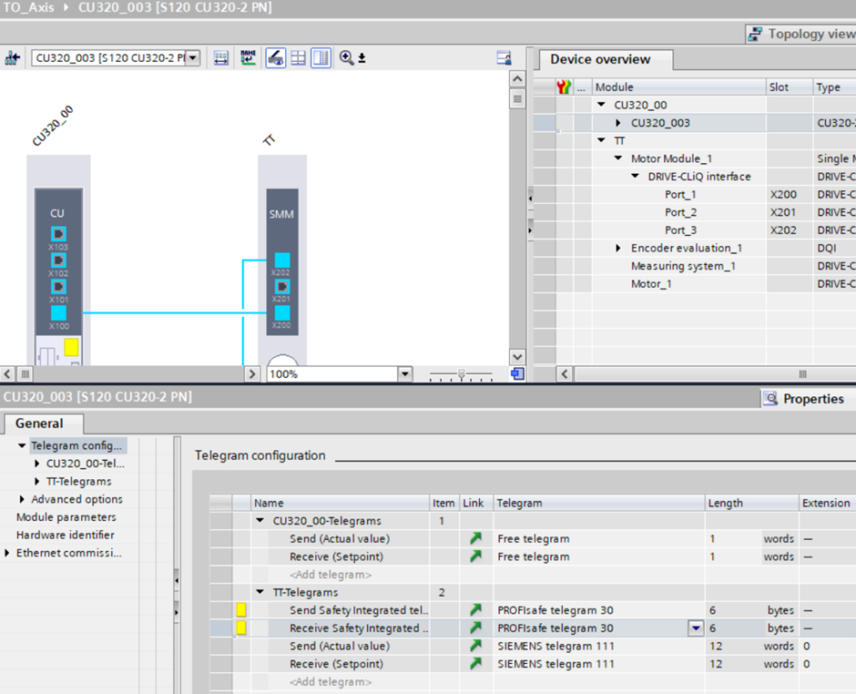Toggle the highlighted column layout icon in the toolbar

[321, 58]
